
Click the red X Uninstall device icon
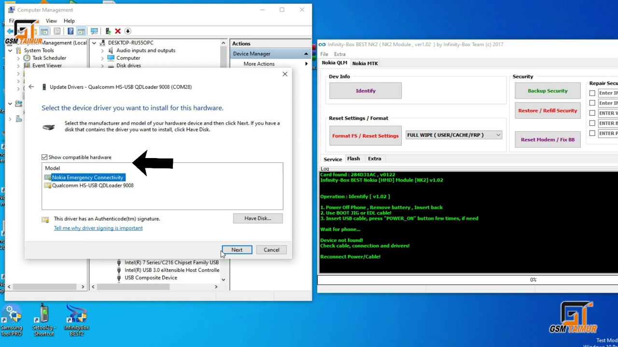click(118, 31)
